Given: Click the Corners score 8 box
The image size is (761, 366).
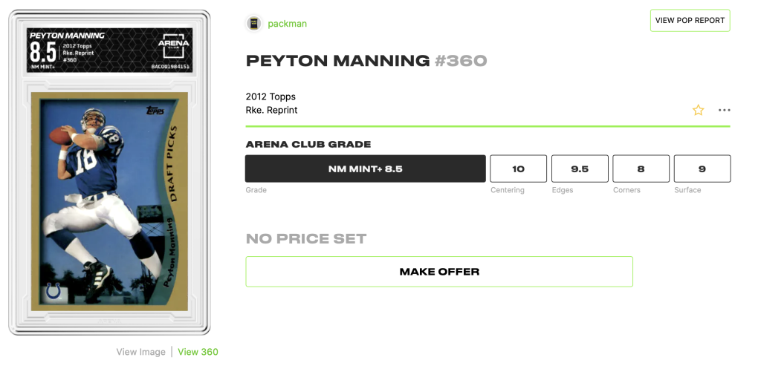Looking at the screenshot, I should point(641,169).
